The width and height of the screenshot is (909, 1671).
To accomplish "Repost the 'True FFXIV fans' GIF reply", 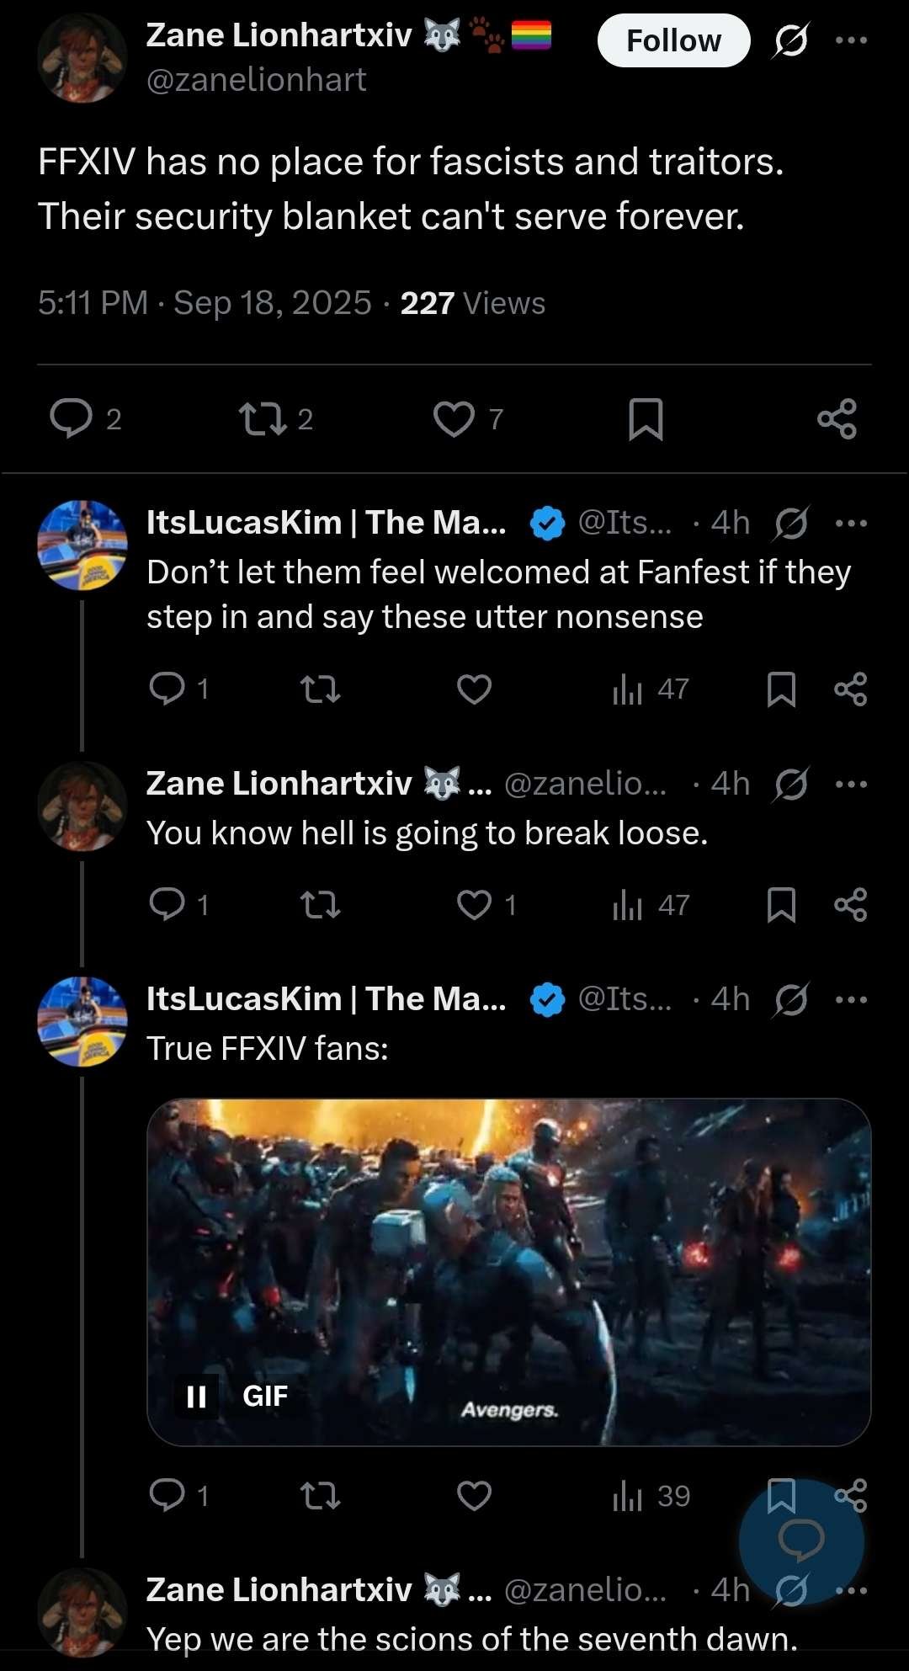I will click(320, 1496).
